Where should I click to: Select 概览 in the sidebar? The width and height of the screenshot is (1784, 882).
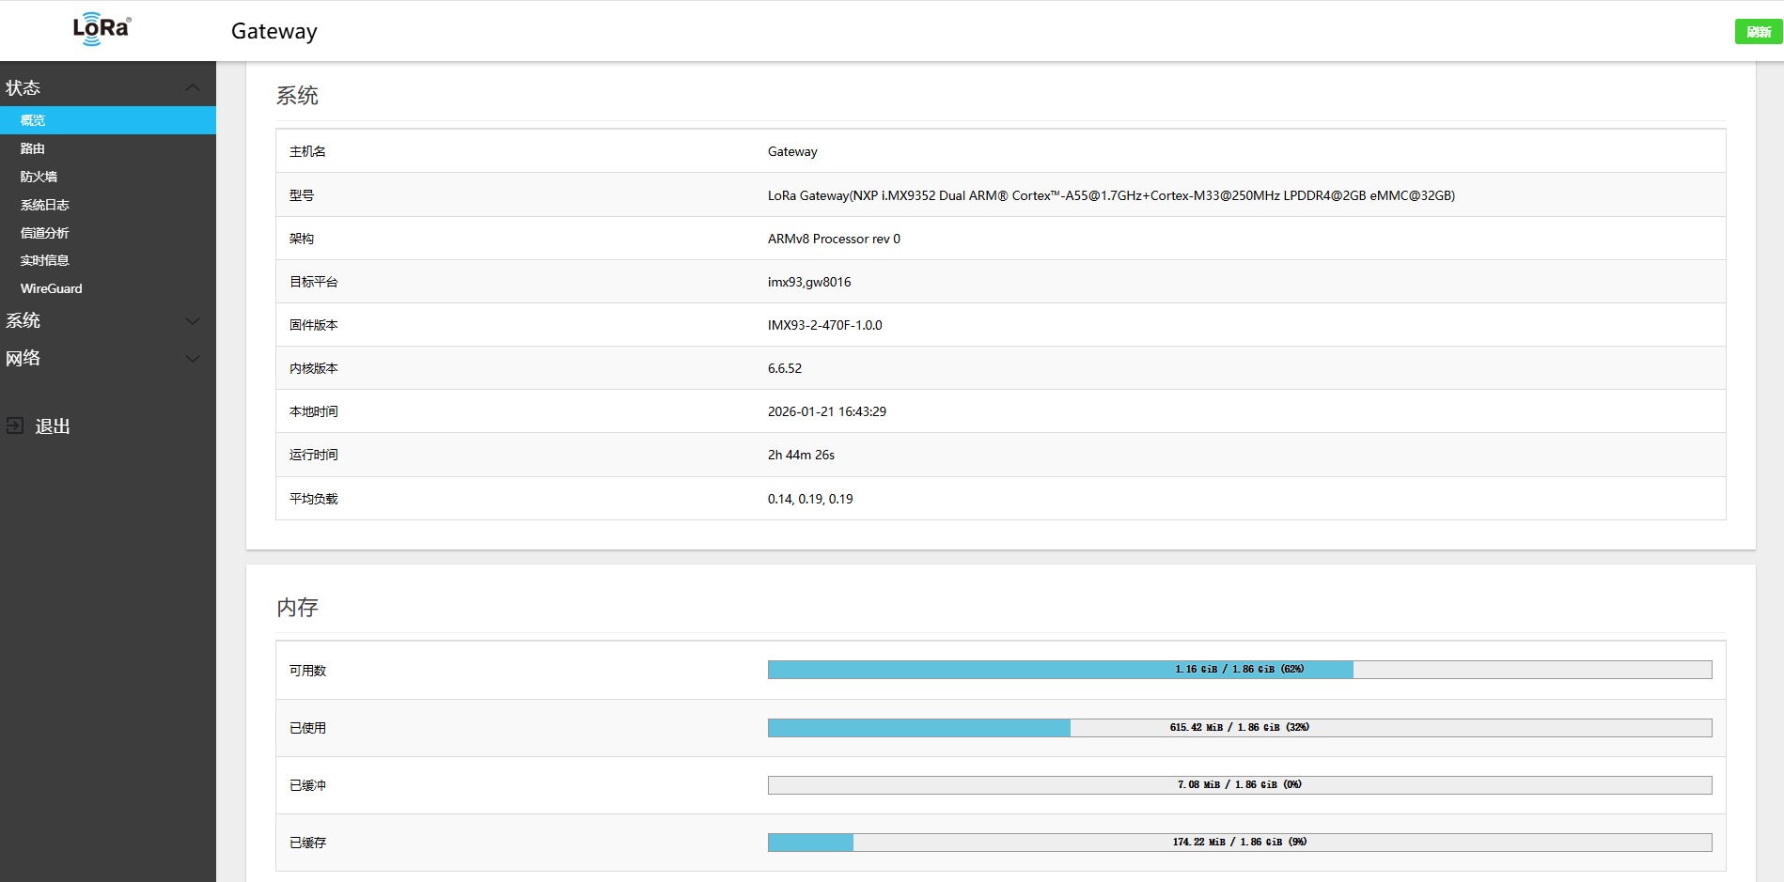[33, 120]
